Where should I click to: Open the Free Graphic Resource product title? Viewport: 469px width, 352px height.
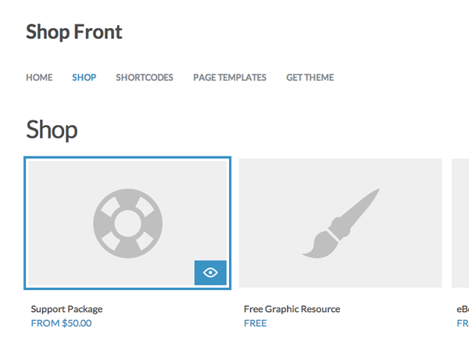point(292,309)
